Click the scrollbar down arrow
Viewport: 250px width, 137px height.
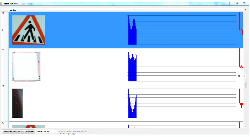point(245,126)
